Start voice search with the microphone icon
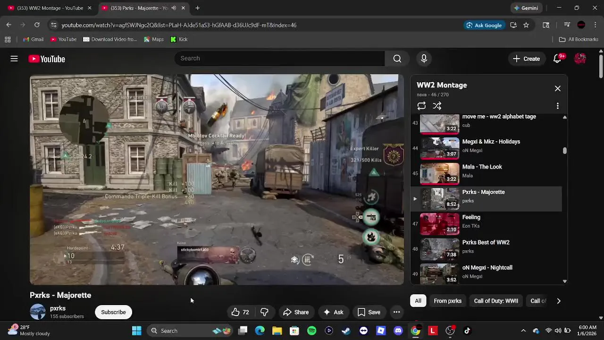 [x=424, y=59]
